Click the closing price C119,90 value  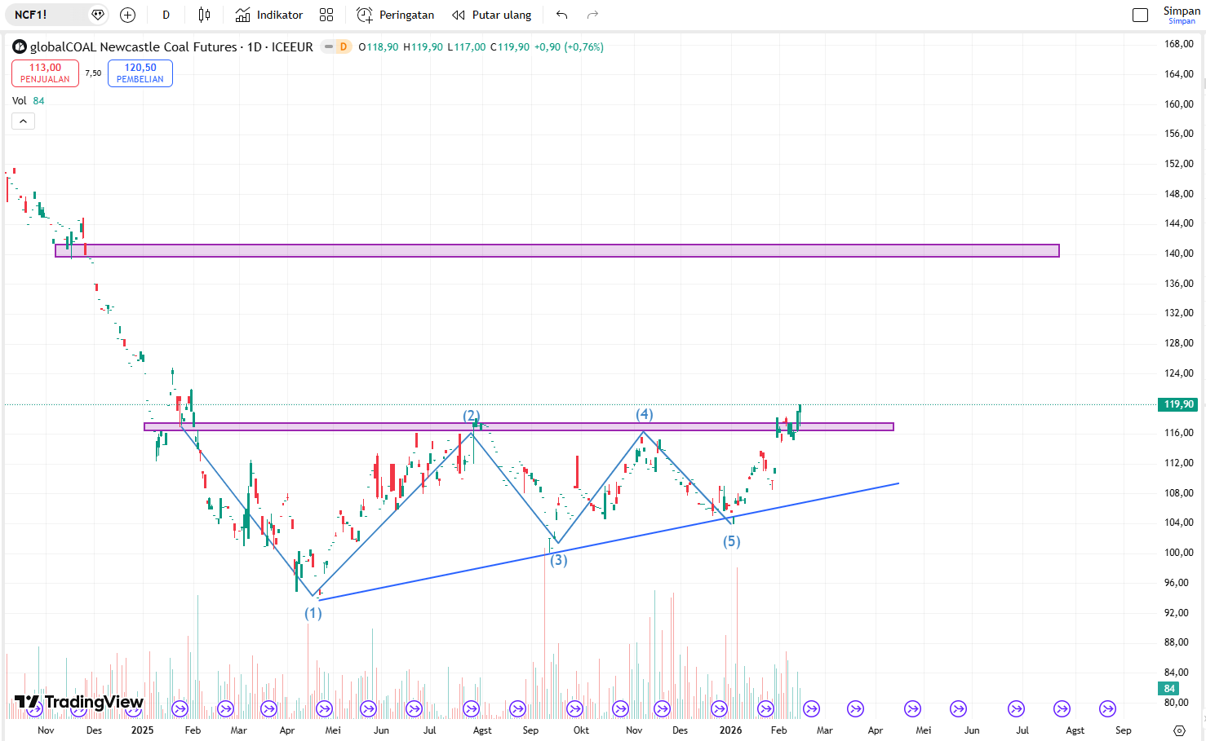(x=510, y=47)
